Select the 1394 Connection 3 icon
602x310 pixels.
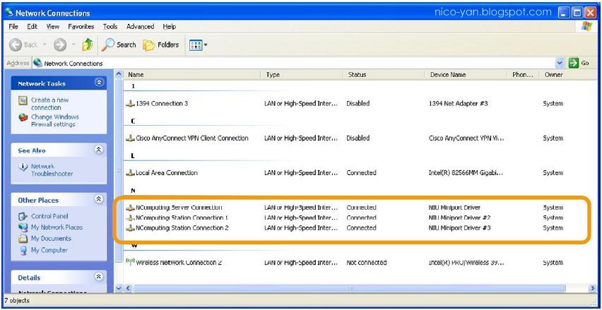(x=131, y=104)
